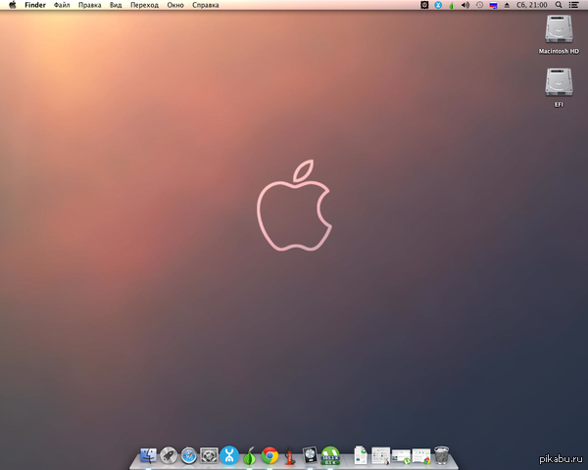
Task: Open uTorrent showing 165.1 K speed
Action: point(330,455)
